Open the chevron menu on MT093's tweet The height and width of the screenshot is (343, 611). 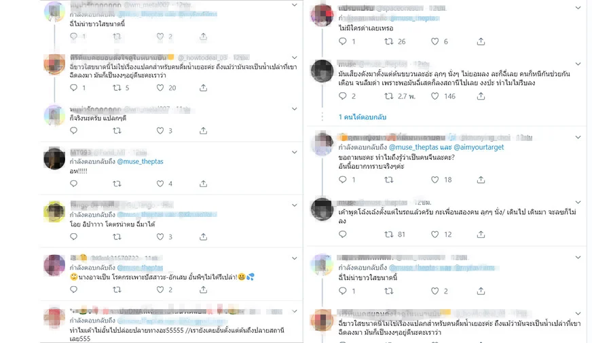pyautogui.click(x=295, y=153)
